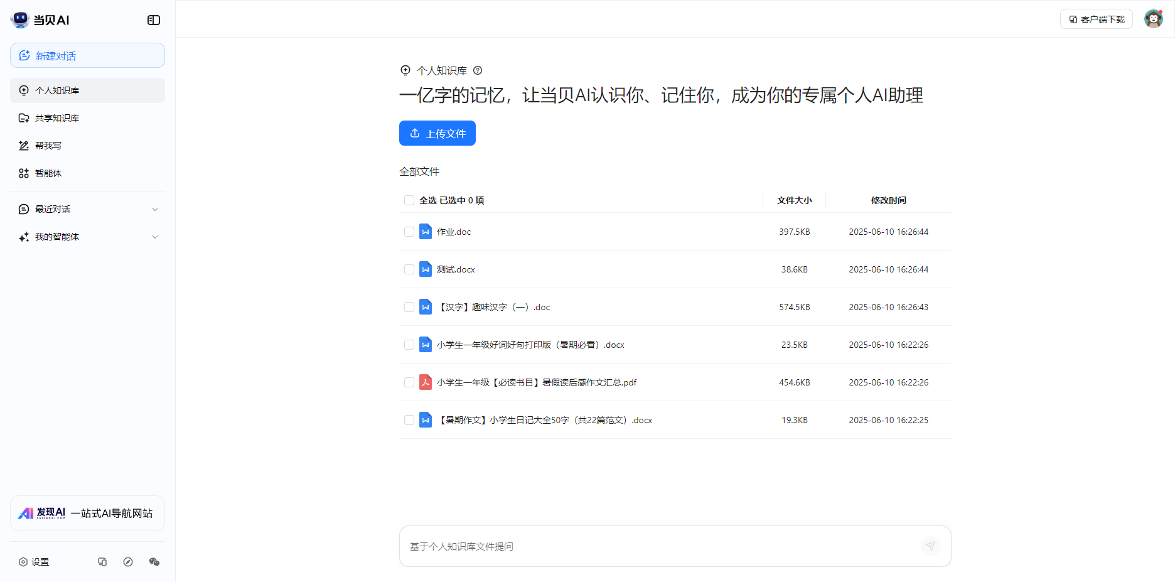The width and height of the screenshot is (1175, 582).
Task: Check the box for 【暑期作文】小学生日记大全50字.docx
Action: [409, 420]
